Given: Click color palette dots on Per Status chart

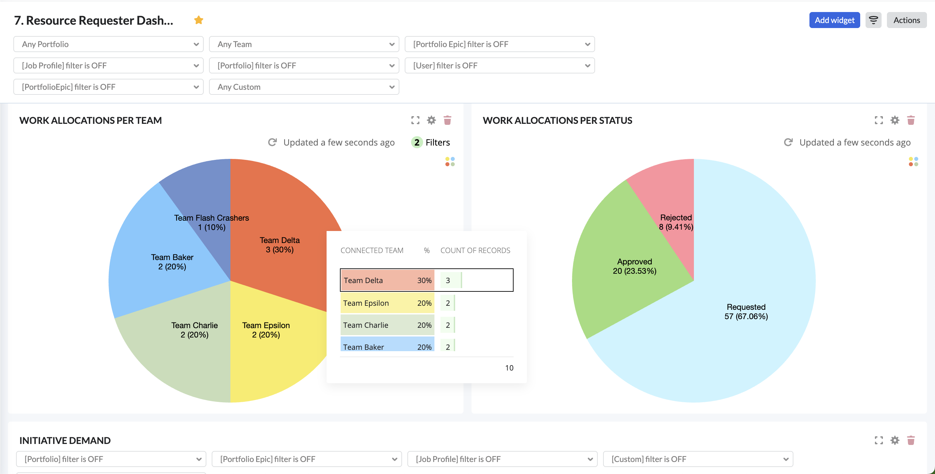Looking at the screenshot, I should pos(913,162).
